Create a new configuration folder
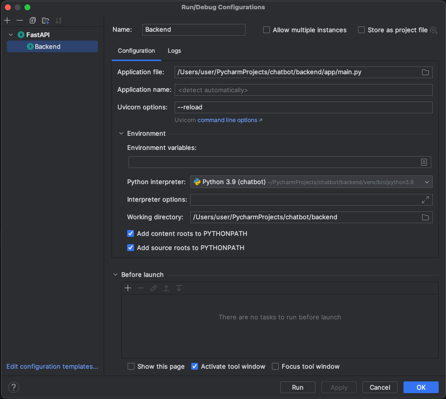 click(x=45, y=21)
